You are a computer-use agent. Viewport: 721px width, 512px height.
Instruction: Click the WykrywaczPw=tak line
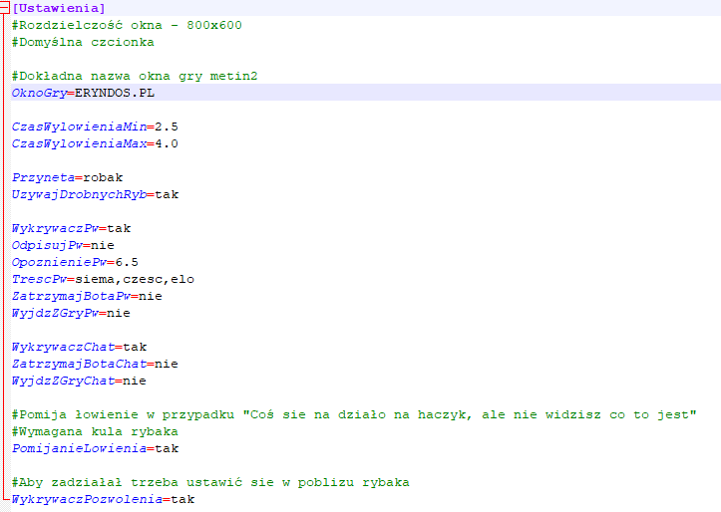(71, 228)
